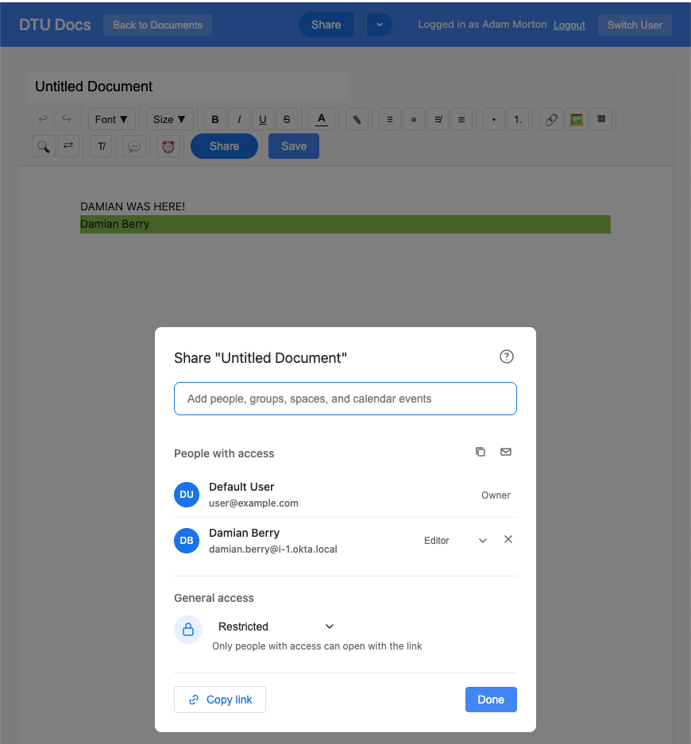Click the text color A button

322,120
